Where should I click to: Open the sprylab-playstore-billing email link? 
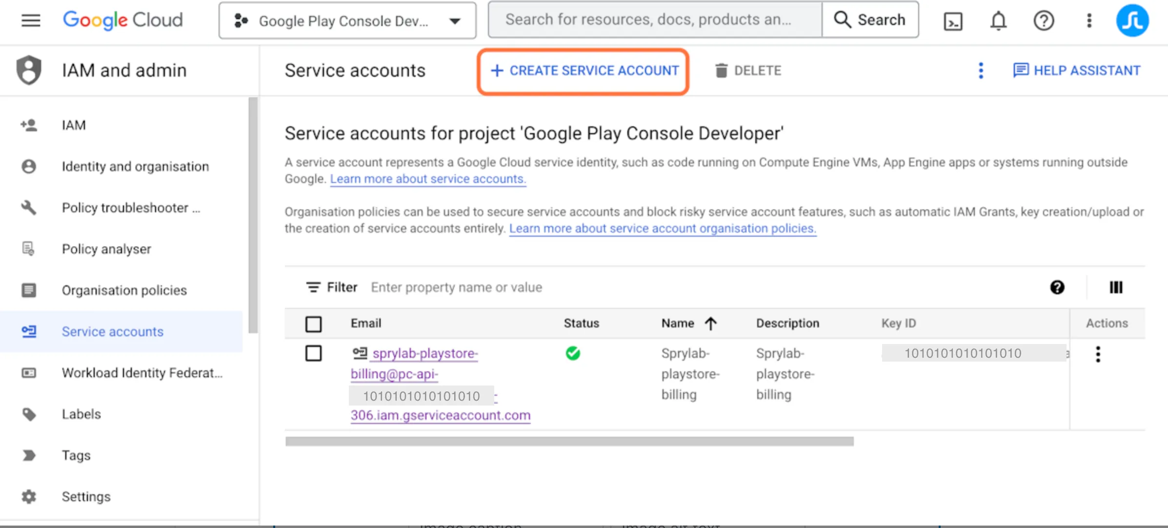(x=440, y=384)
